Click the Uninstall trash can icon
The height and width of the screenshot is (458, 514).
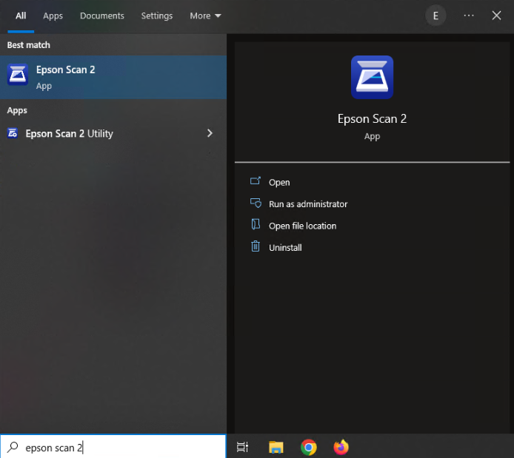tap(256, 246)
